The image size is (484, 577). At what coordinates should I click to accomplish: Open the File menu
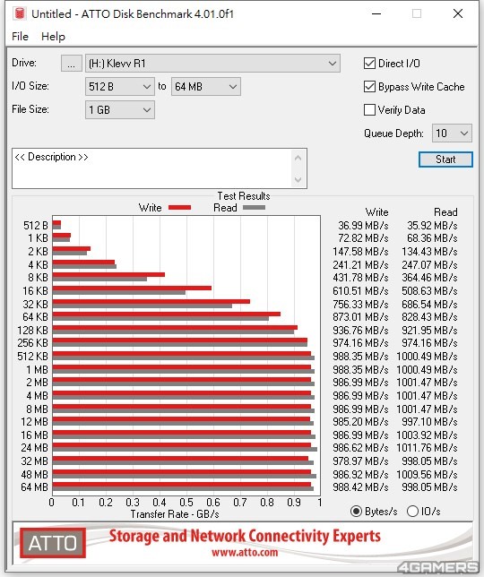[20, 37]
